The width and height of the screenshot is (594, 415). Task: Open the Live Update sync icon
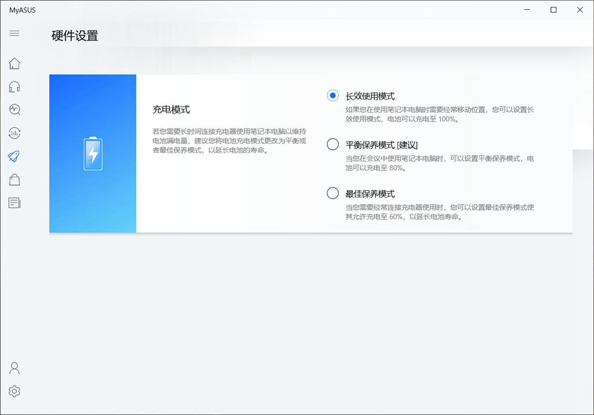pyautogui.click(x=15, y=133)
